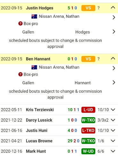Screen dimensions: 118x160
Task: Open Justin Hodges boxer profile link
Action: coord(40,8)
